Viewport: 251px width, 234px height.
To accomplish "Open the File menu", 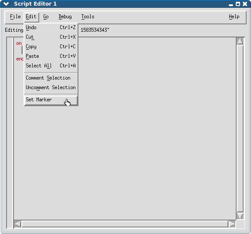I will point(15,17).
